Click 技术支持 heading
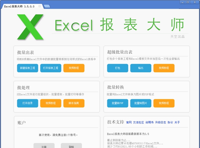200x148 pixels. (x=116, y=122)
